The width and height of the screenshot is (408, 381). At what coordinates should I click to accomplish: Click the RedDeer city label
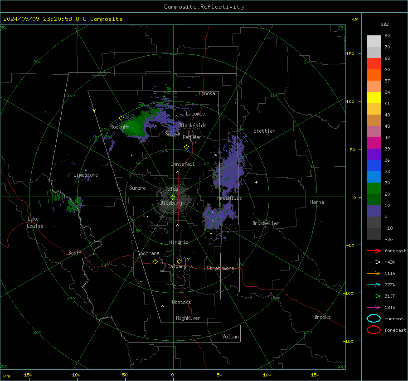192,137
